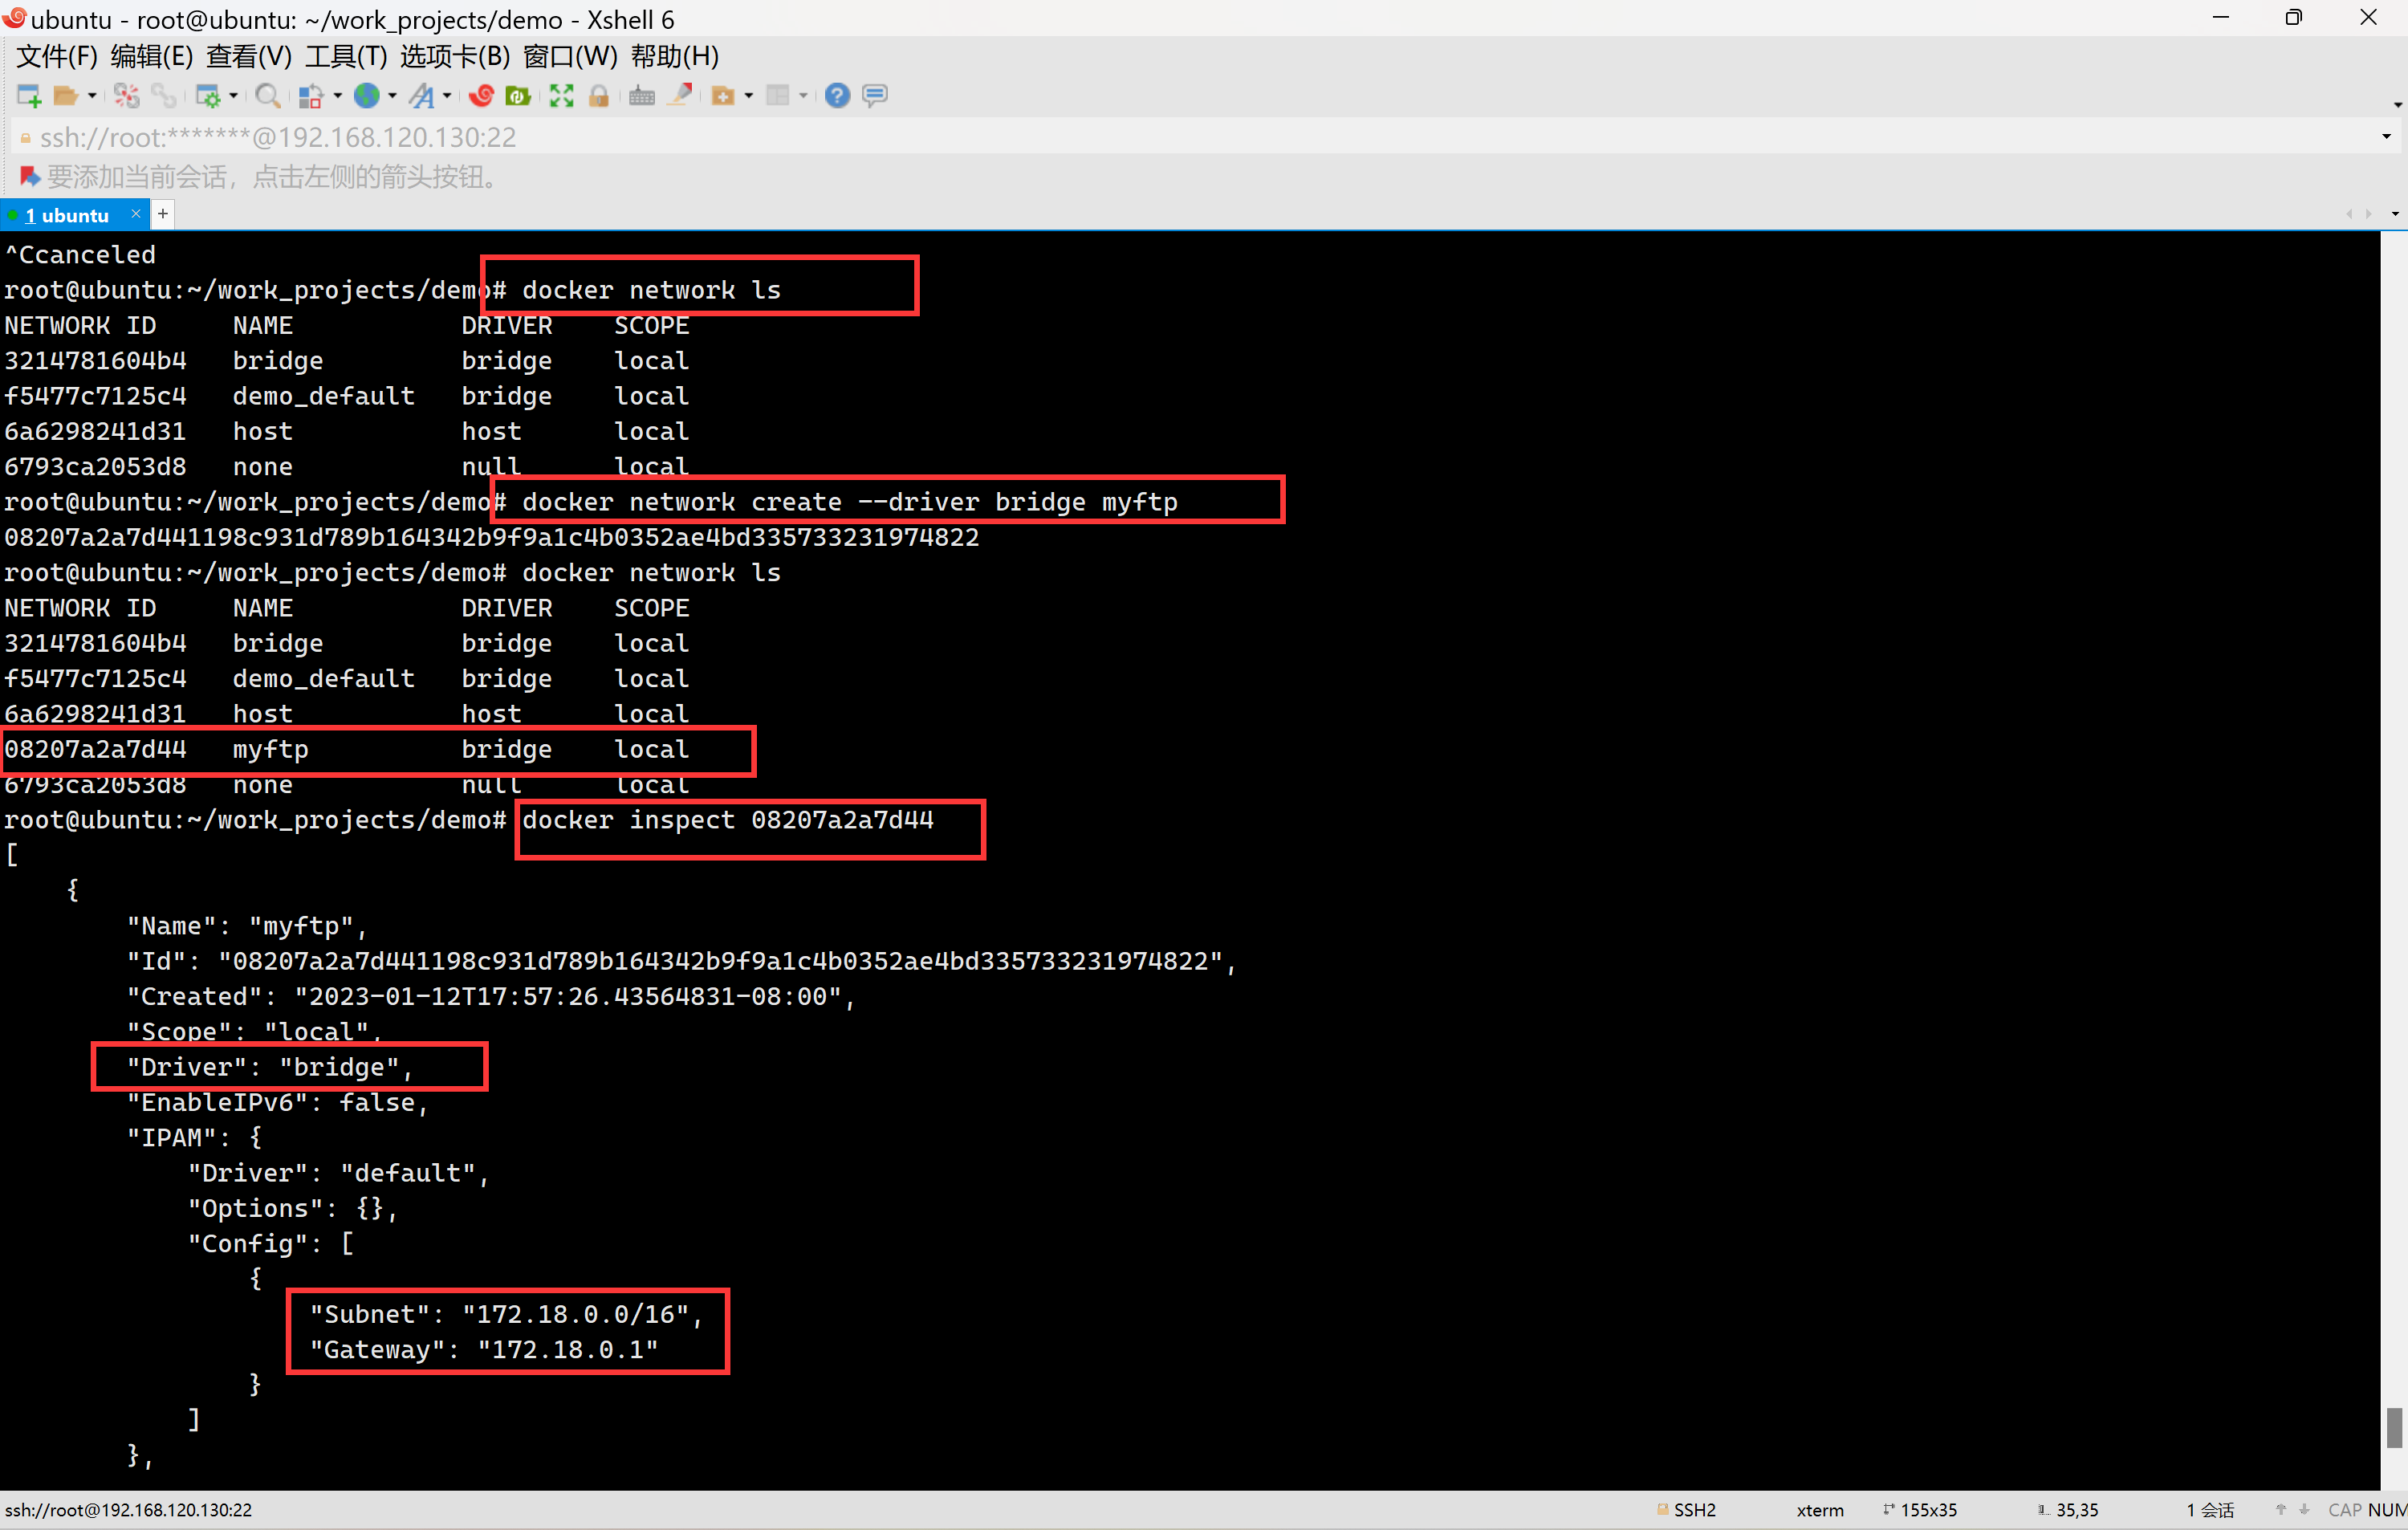Click the status bar down arrow icon
Image resolution: width=2408 pixels, height=1530 pixels.
point(2304,1510)
